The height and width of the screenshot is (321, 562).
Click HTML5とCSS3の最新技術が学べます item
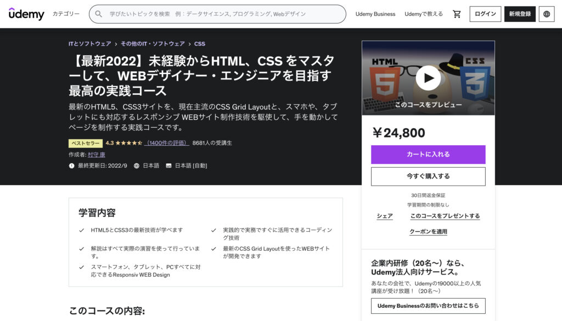click(137, 230)
